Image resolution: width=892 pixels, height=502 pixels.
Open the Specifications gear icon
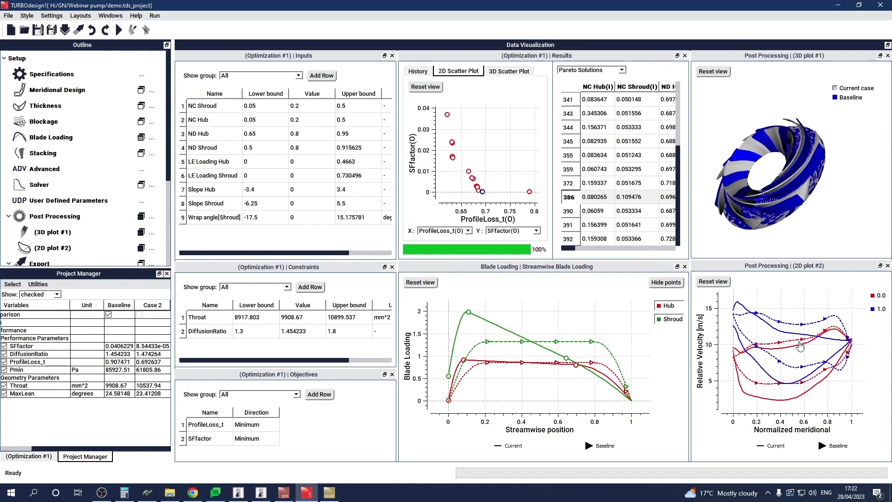[x=19, y=74]
